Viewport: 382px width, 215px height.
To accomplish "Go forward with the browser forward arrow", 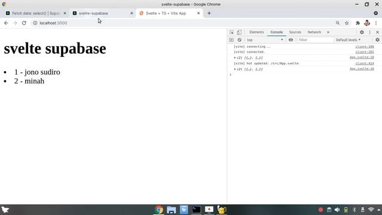I will tap(15, 23).
